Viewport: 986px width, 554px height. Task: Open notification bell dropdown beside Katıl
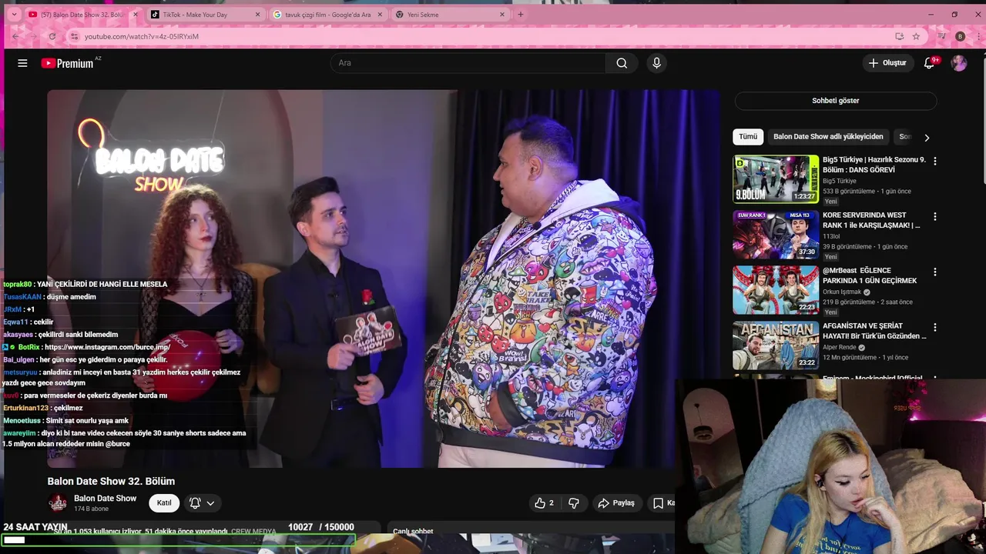click(202, 503)
